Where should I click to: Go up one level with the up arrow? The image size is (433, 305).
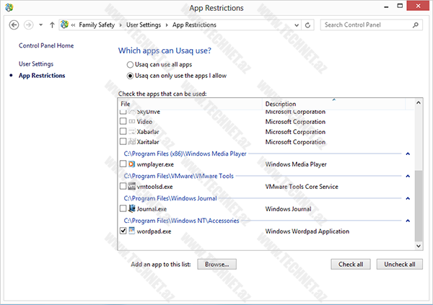[52, 25]
